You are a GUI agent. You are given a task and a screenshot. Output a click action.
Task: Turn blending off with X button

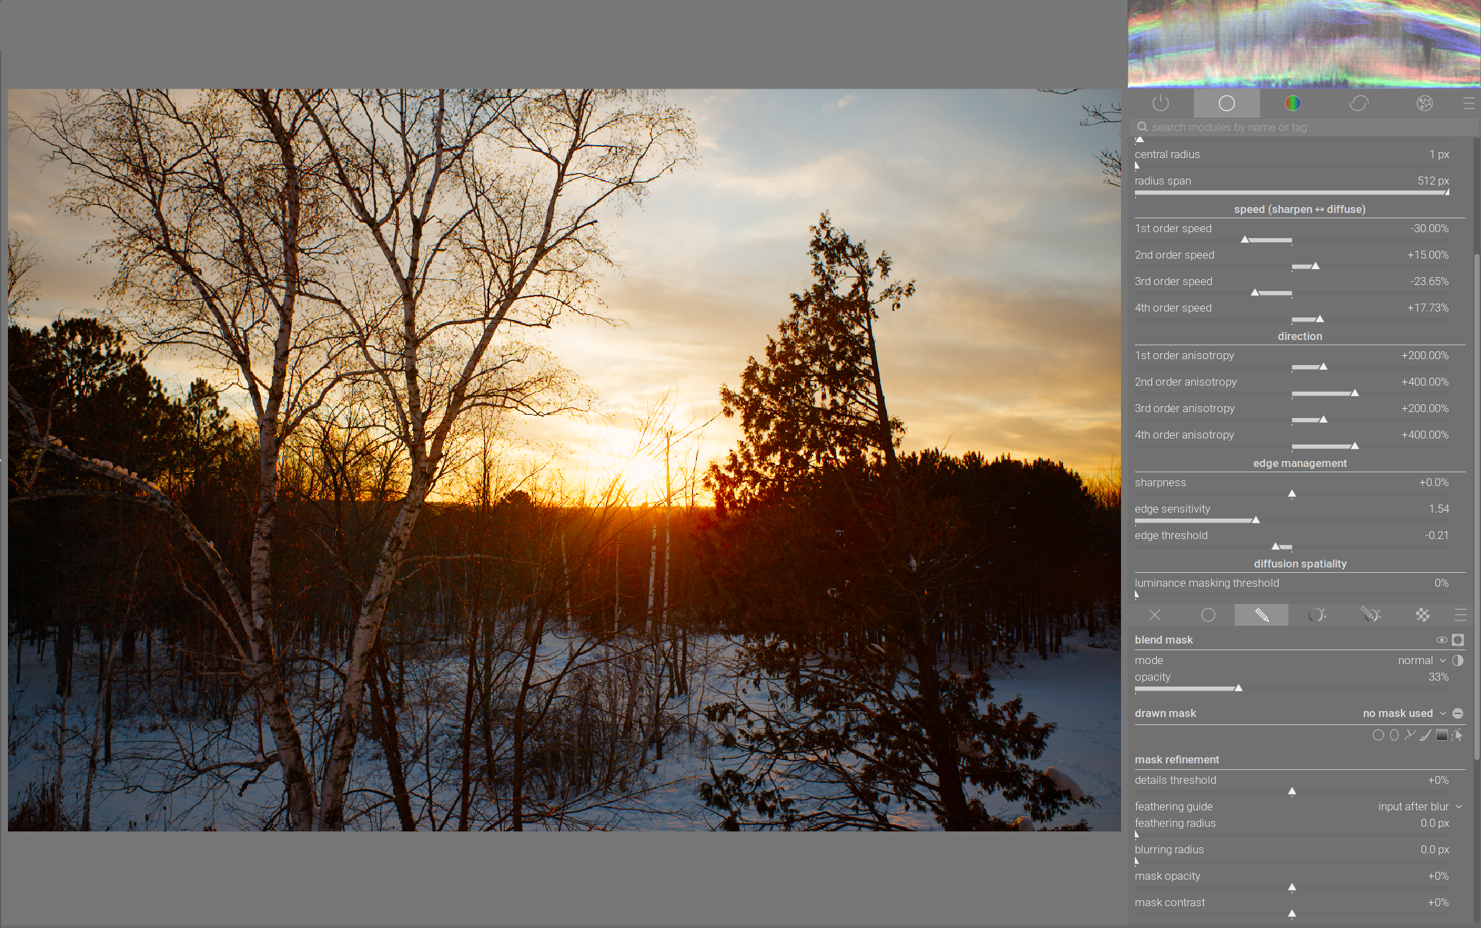coord(1155,615)
